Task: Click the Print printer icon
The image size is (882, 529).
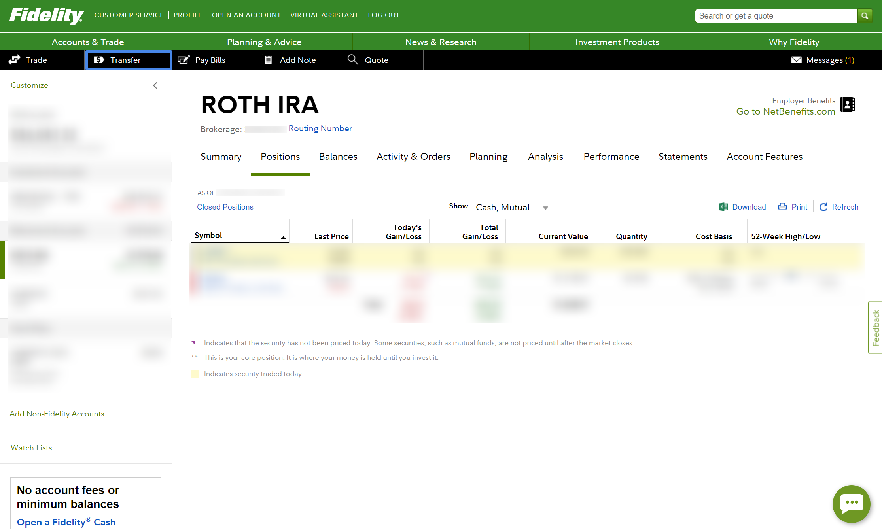Action: [782, 206]
